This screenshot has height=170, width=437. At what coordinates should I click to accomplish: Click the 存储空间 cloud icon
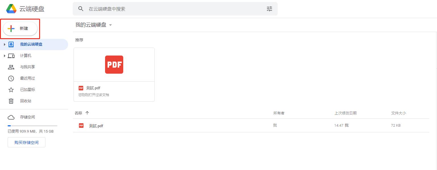[11, 117]
